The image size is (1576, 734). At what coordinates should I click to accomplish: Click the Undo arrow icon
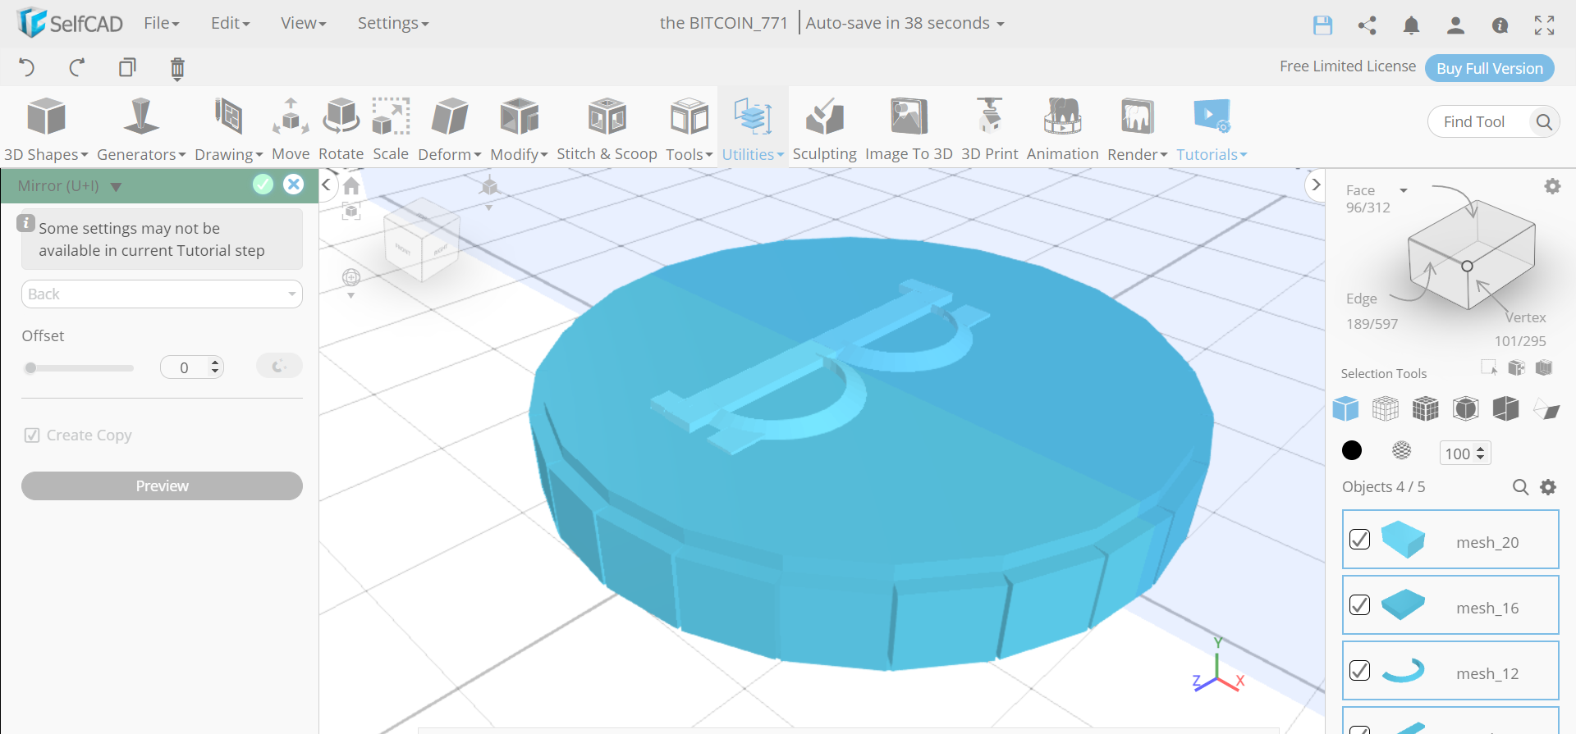point(27,67)
